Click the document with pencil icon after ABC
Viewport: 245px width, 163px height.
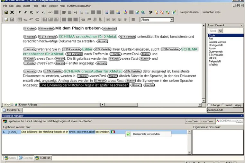pyautogui.click(x=156, y=12)
